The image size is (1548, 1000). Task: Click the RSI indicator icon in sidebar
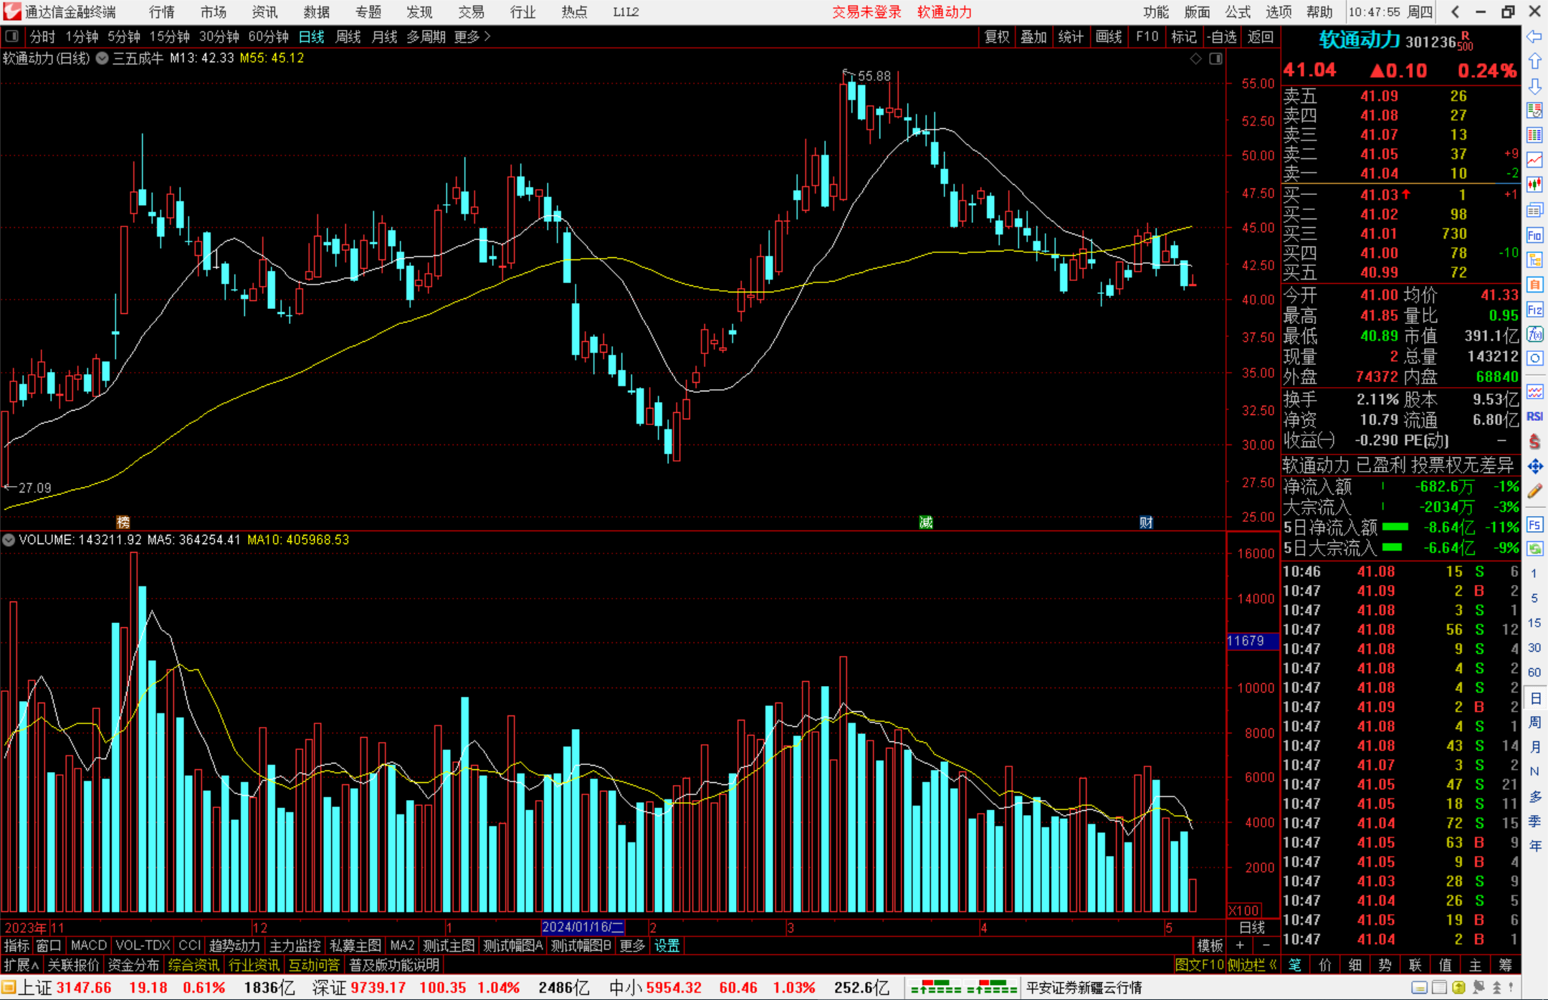(x=1534, y=416)
